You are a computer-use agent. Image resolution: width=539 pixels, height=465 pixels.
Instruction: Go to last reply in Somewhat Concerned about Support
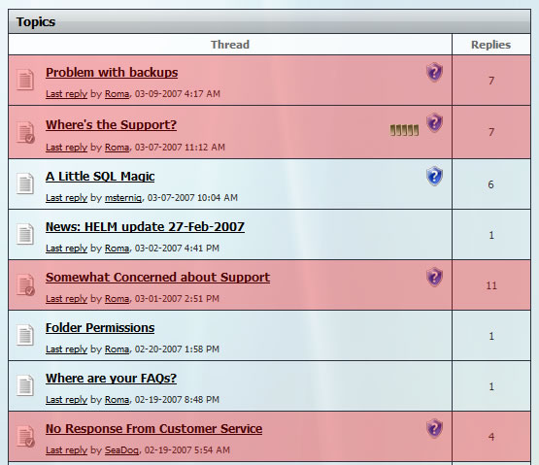[67, 299]
